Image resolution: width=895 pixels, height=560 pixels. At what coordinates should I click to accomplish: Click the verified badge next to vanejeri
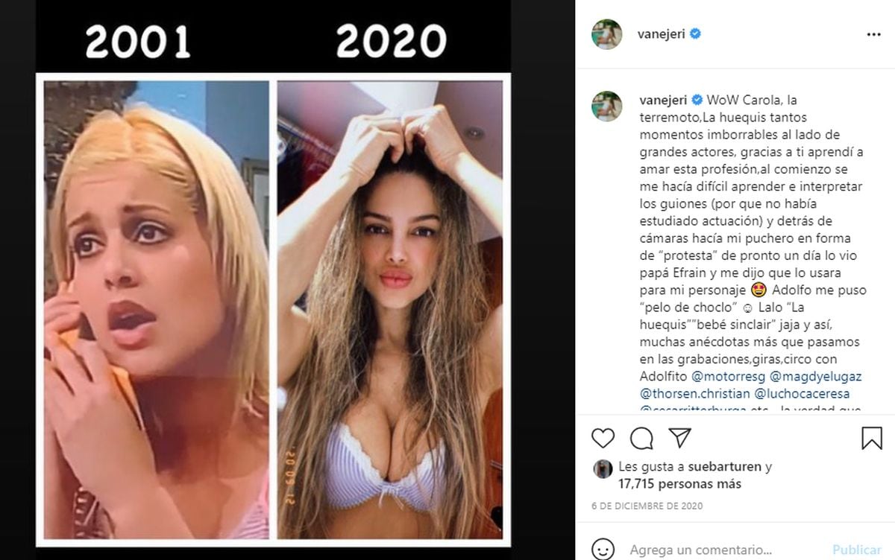pyautogui.click(x=695, y=34)
